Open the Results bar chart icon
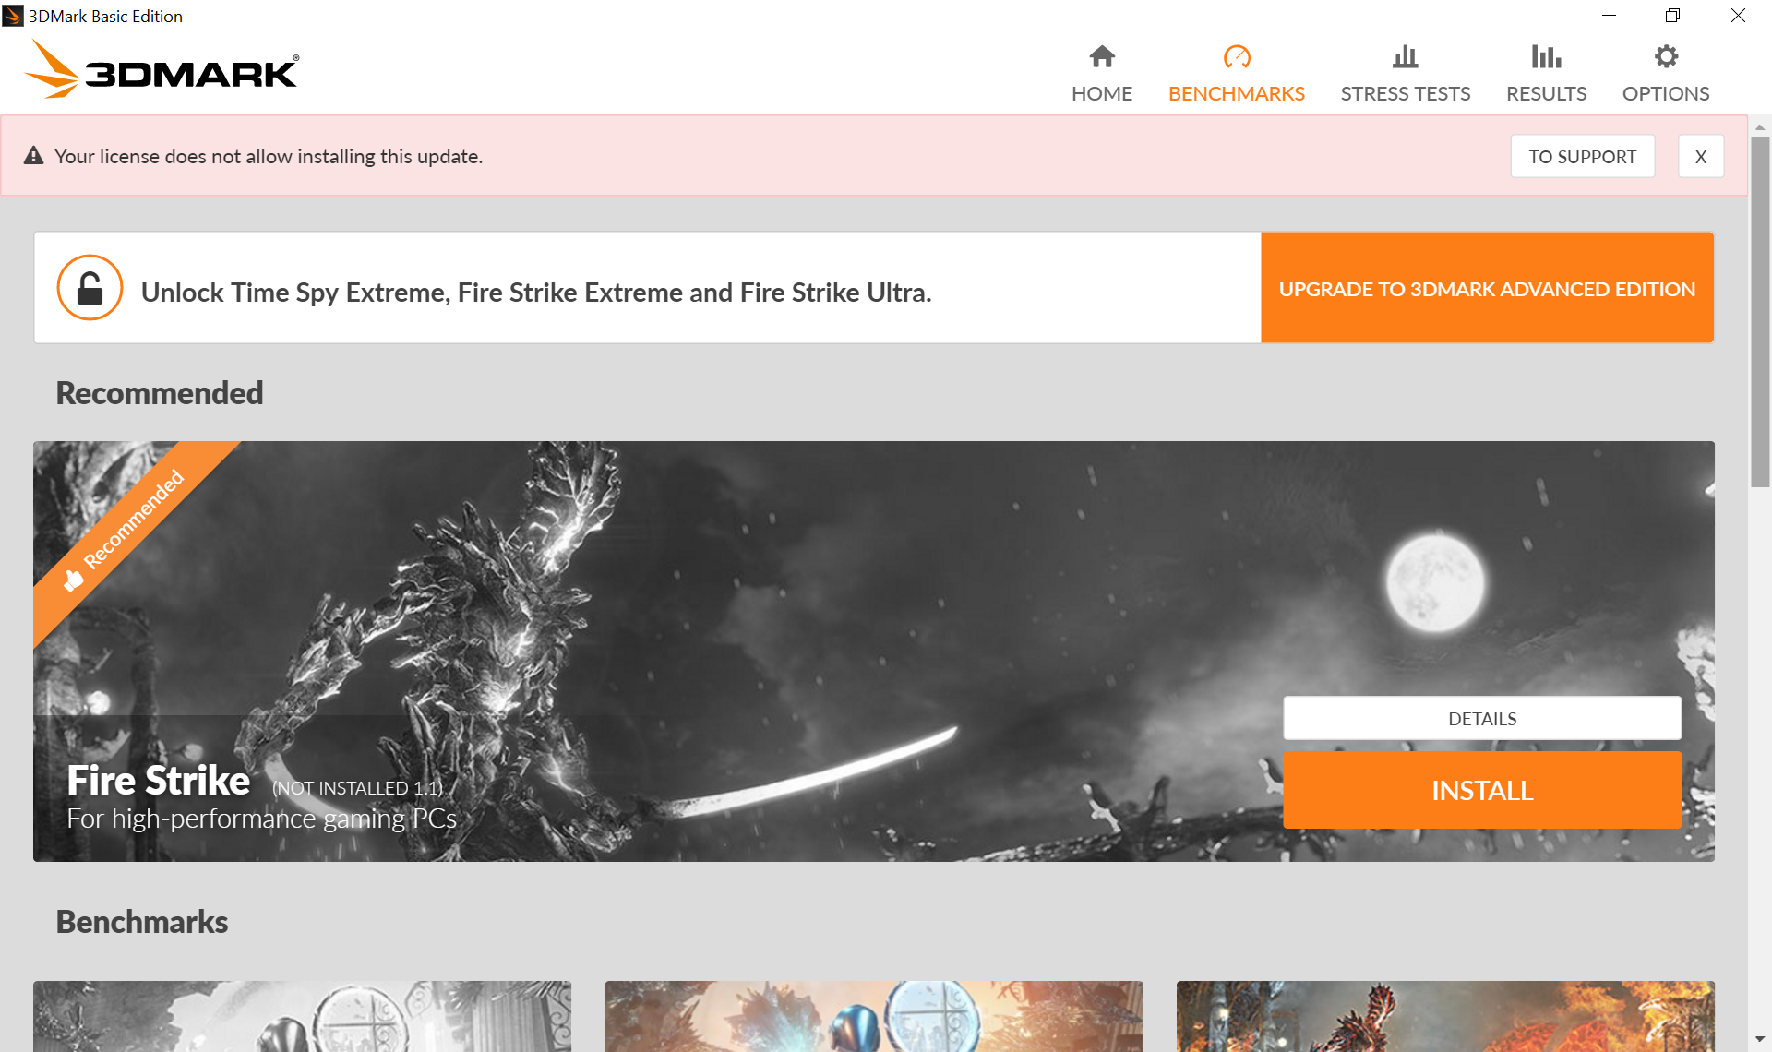 [1546, 56]
